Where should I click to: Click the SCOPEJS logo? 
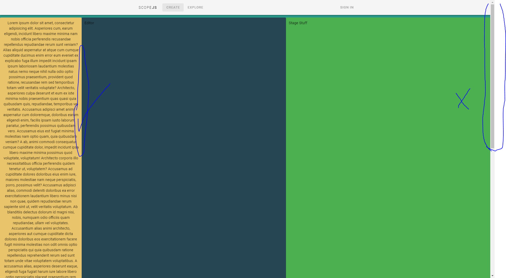click(x=147, y=7)
